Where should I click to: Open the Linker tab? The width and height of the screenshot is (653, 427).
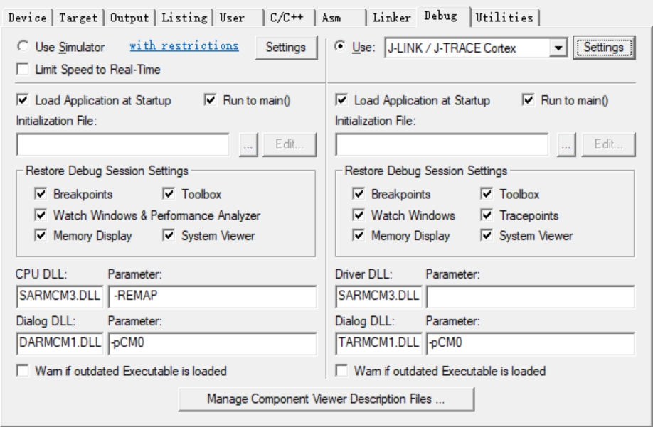point(391,17)
